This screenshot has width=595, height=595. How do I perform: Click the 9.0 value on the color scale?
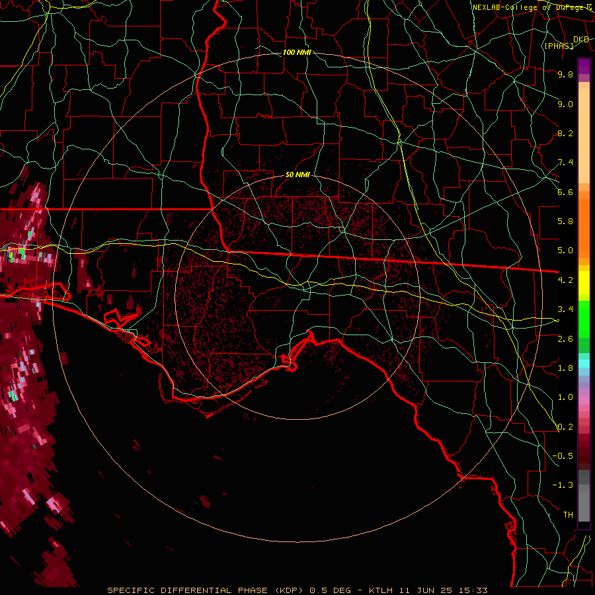pyautogui.click(x=565, y=104)
